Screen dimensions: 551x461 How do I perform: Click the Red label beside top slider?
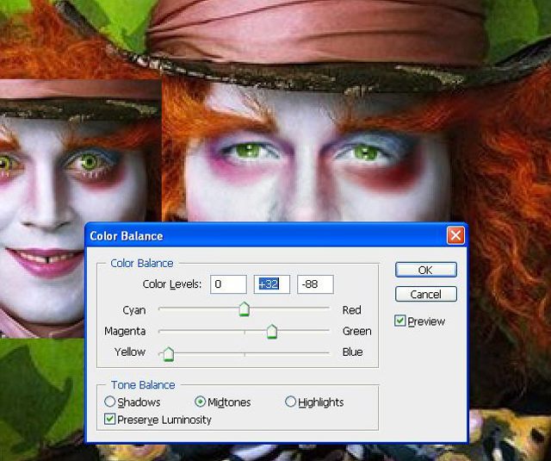tap(351, 310)
